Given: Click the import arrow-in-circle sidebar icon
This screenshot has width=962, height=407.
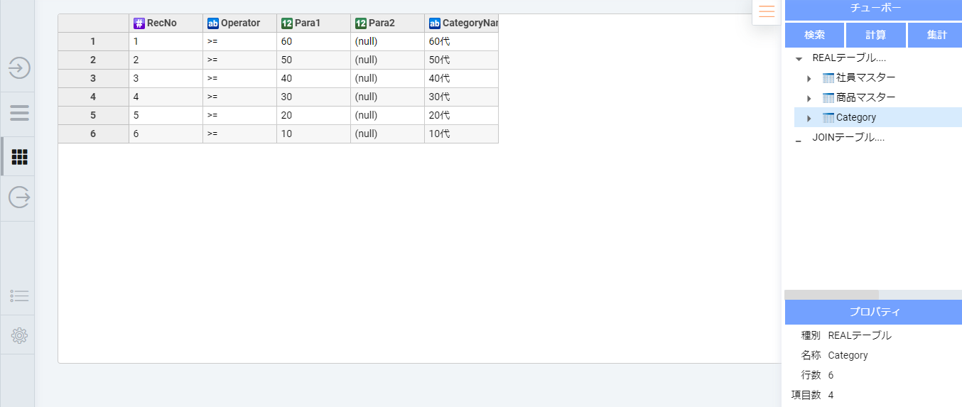Looking at the screenshot, I should point(19,68).
